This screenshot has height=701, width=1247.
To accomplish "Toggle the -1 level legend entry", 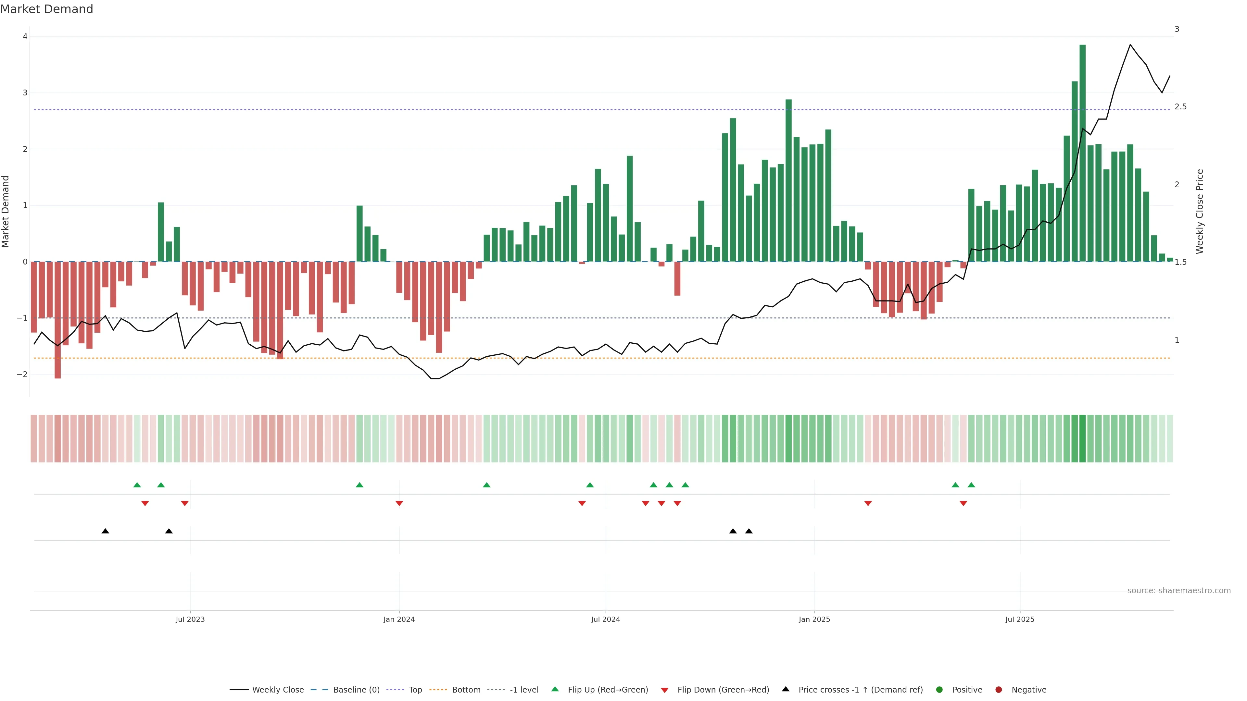I will coord(524,689).
